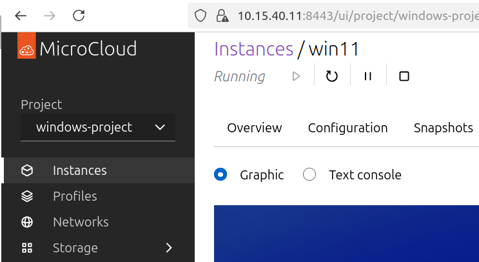Switch to the Configuration tab

(x=347, y=128)
